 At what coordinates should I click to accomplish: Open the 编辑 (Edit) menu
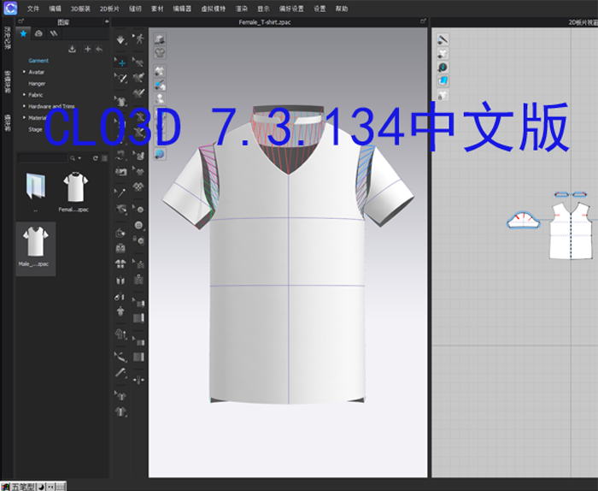55,9
